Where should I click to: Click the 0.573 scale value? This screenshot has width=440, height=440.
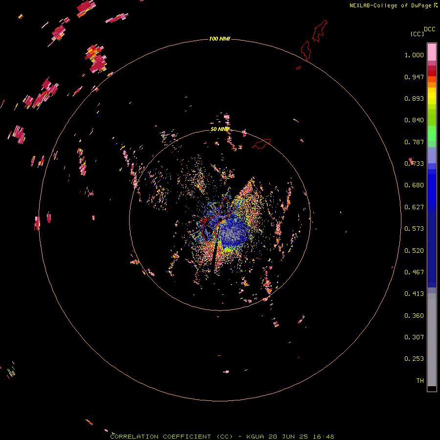click(x=414, y=229)
